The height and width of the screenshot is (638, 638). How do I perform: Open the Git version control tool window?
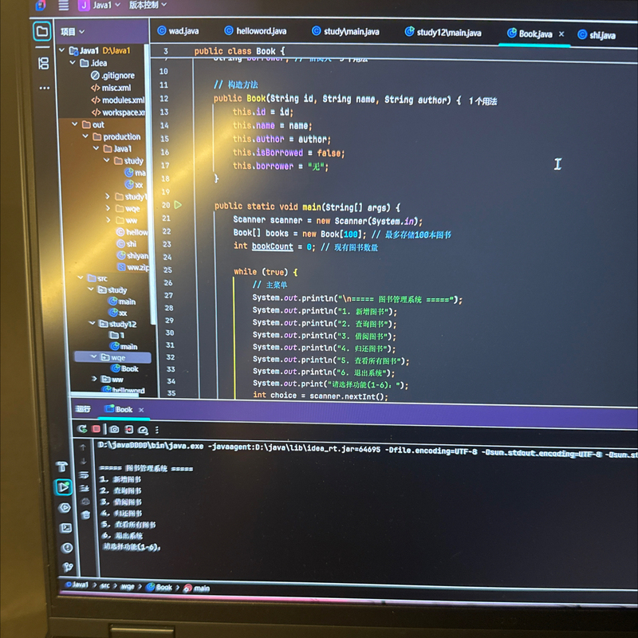[x=68, y=567]
